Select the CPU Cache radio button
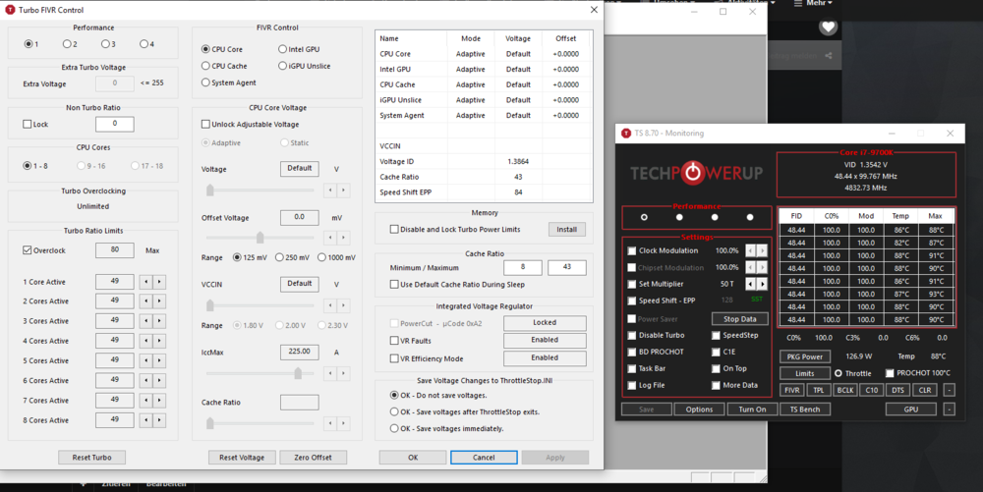The width and height of the screenshot is (983, 492). click(205, 66)
